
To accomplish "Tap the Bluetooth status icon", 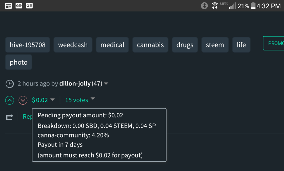I will [x=204, y=6].
